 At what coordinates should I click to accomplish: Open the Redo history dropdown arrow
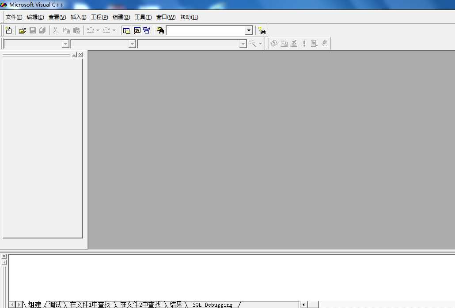coord(114,30)
